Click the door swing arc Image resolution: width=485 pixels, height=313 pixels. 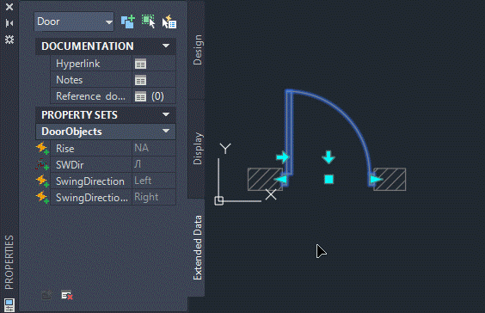[347, 115]
